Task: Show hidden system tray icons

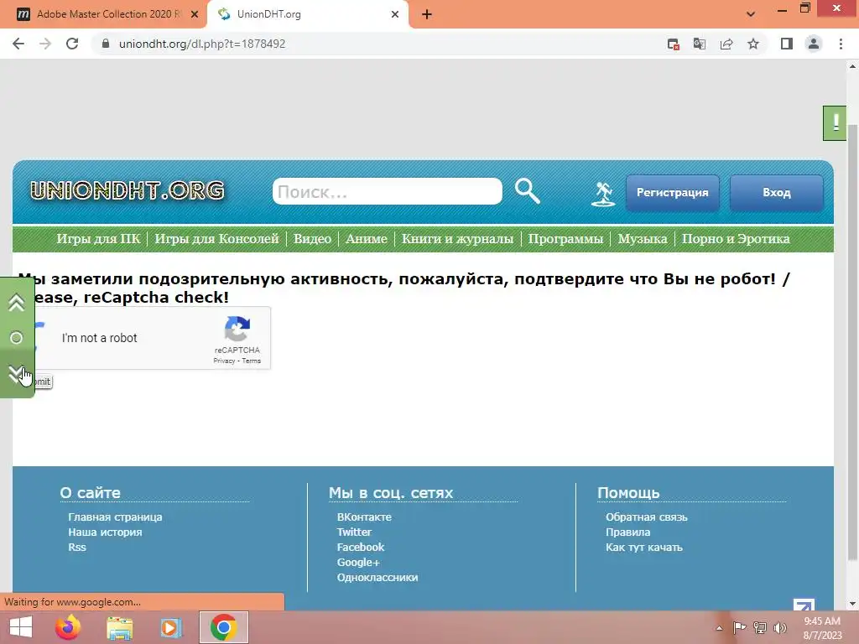Action: coord(719,628)
